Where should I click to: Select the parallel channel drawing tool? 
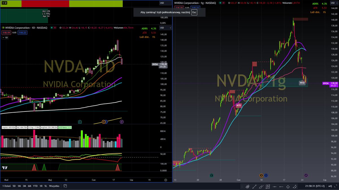pos(295,187)
